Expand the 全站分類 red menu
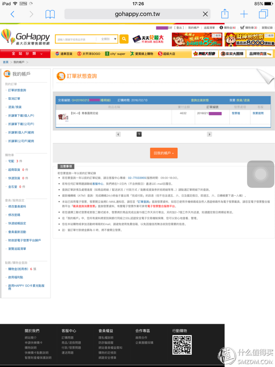This screenshot has width=275, height=367. pos(25,54)
